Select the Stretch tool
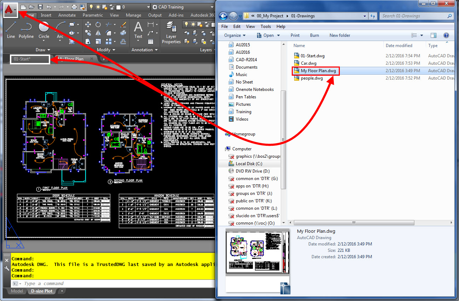The width and height of the screenshot is (459, 301). point(88,41)
